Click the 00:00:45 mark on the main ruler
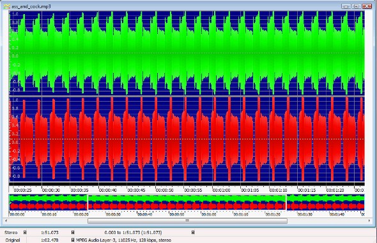Screen dimensions: 377x243 (136, 191)
